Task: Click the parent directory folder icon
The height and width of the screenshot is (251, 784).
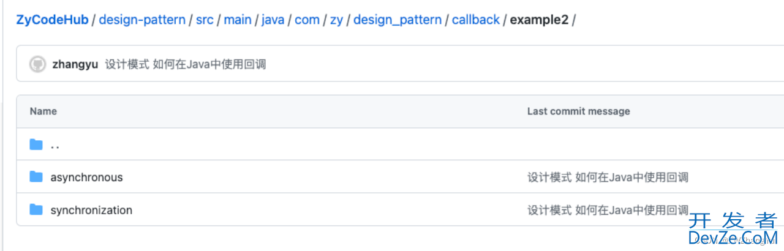Action: pos(36,144)
